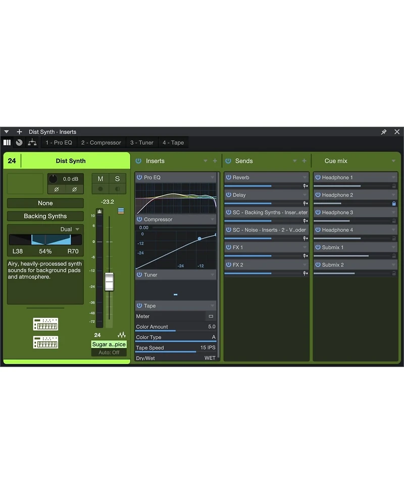Click the lower keyboard instrument icon

point(45,342)
